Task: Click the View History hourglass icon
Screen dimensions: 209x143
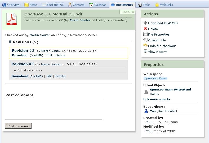Action: pyautogui.click(x=145, y=51)
